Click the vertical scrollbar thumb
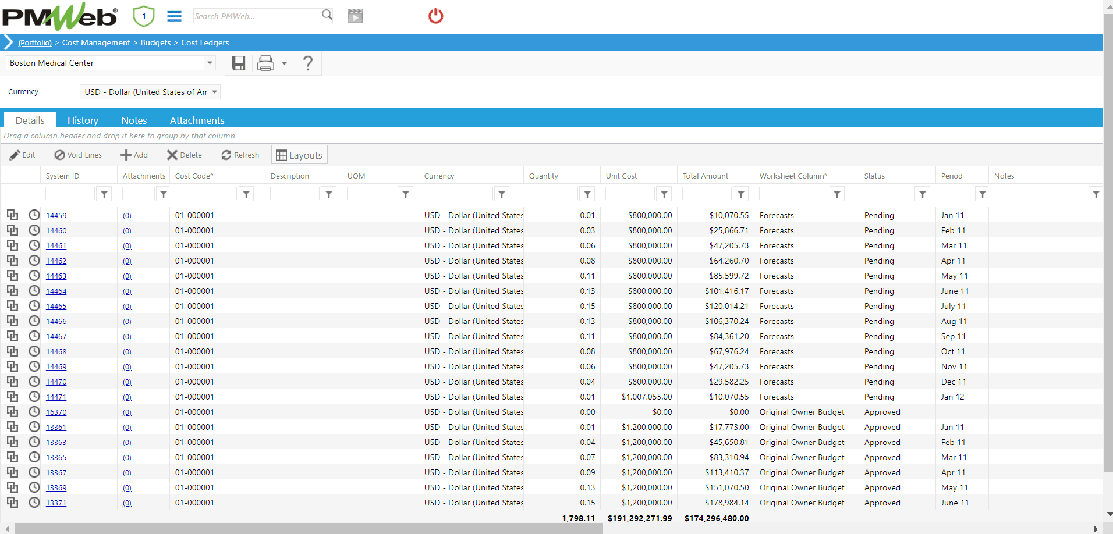The height and width of the screenshot is (534, 1113). 1108,241
